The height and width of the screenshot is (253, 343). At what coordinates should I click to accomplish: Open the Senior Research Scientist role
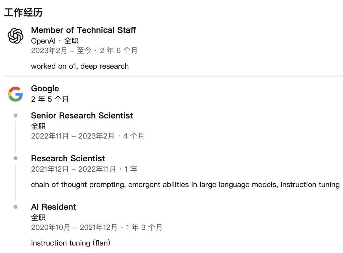[82, 115]
